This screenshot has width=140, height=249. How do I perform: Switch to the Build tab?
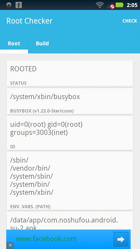coord(42,44)
